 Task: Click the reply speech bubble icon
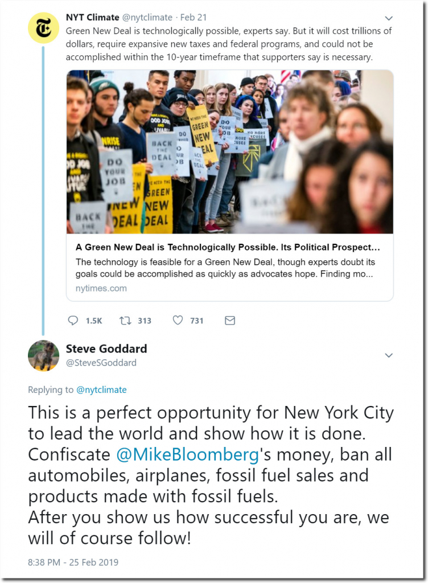(73, 321)
